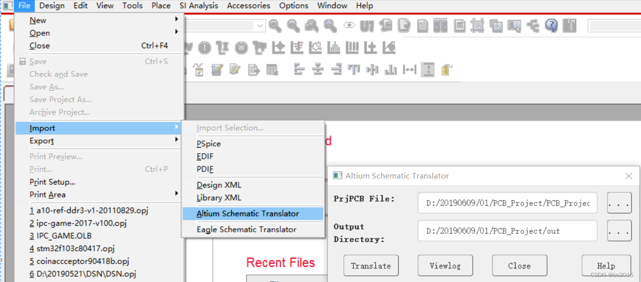
Task: Open the Help menu in menu bar
Action: pos(365,6)
